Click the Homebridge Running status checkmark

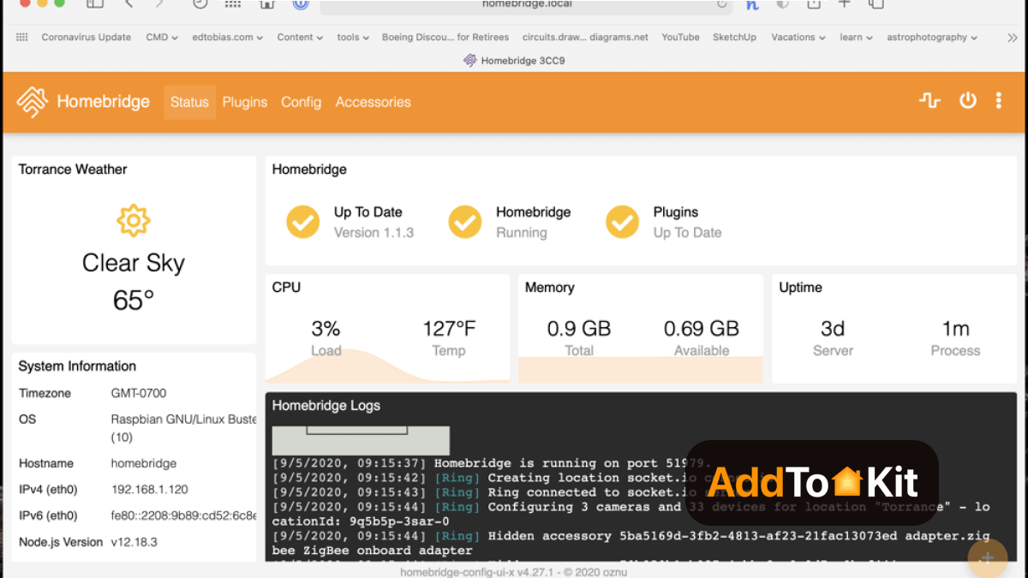coord(465,222)
